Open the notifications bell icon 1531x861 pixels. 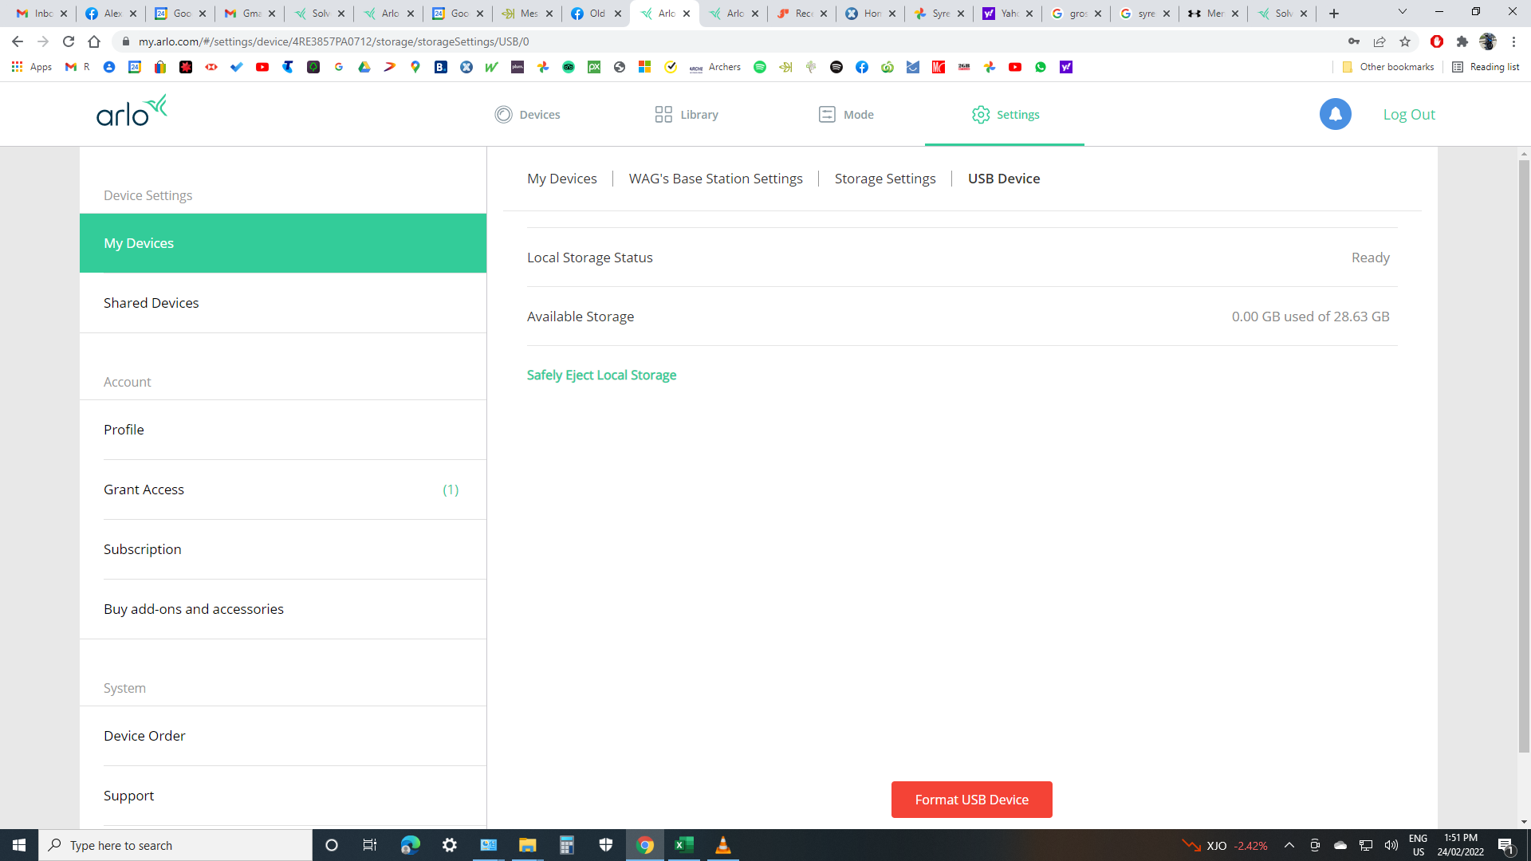1335,114
